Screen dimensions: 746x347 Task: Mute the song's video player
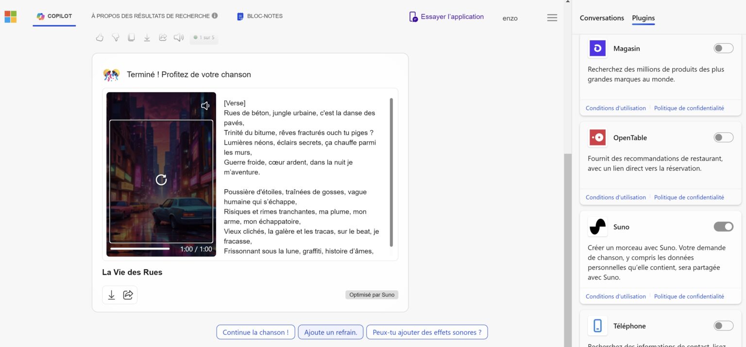point(205,105)
